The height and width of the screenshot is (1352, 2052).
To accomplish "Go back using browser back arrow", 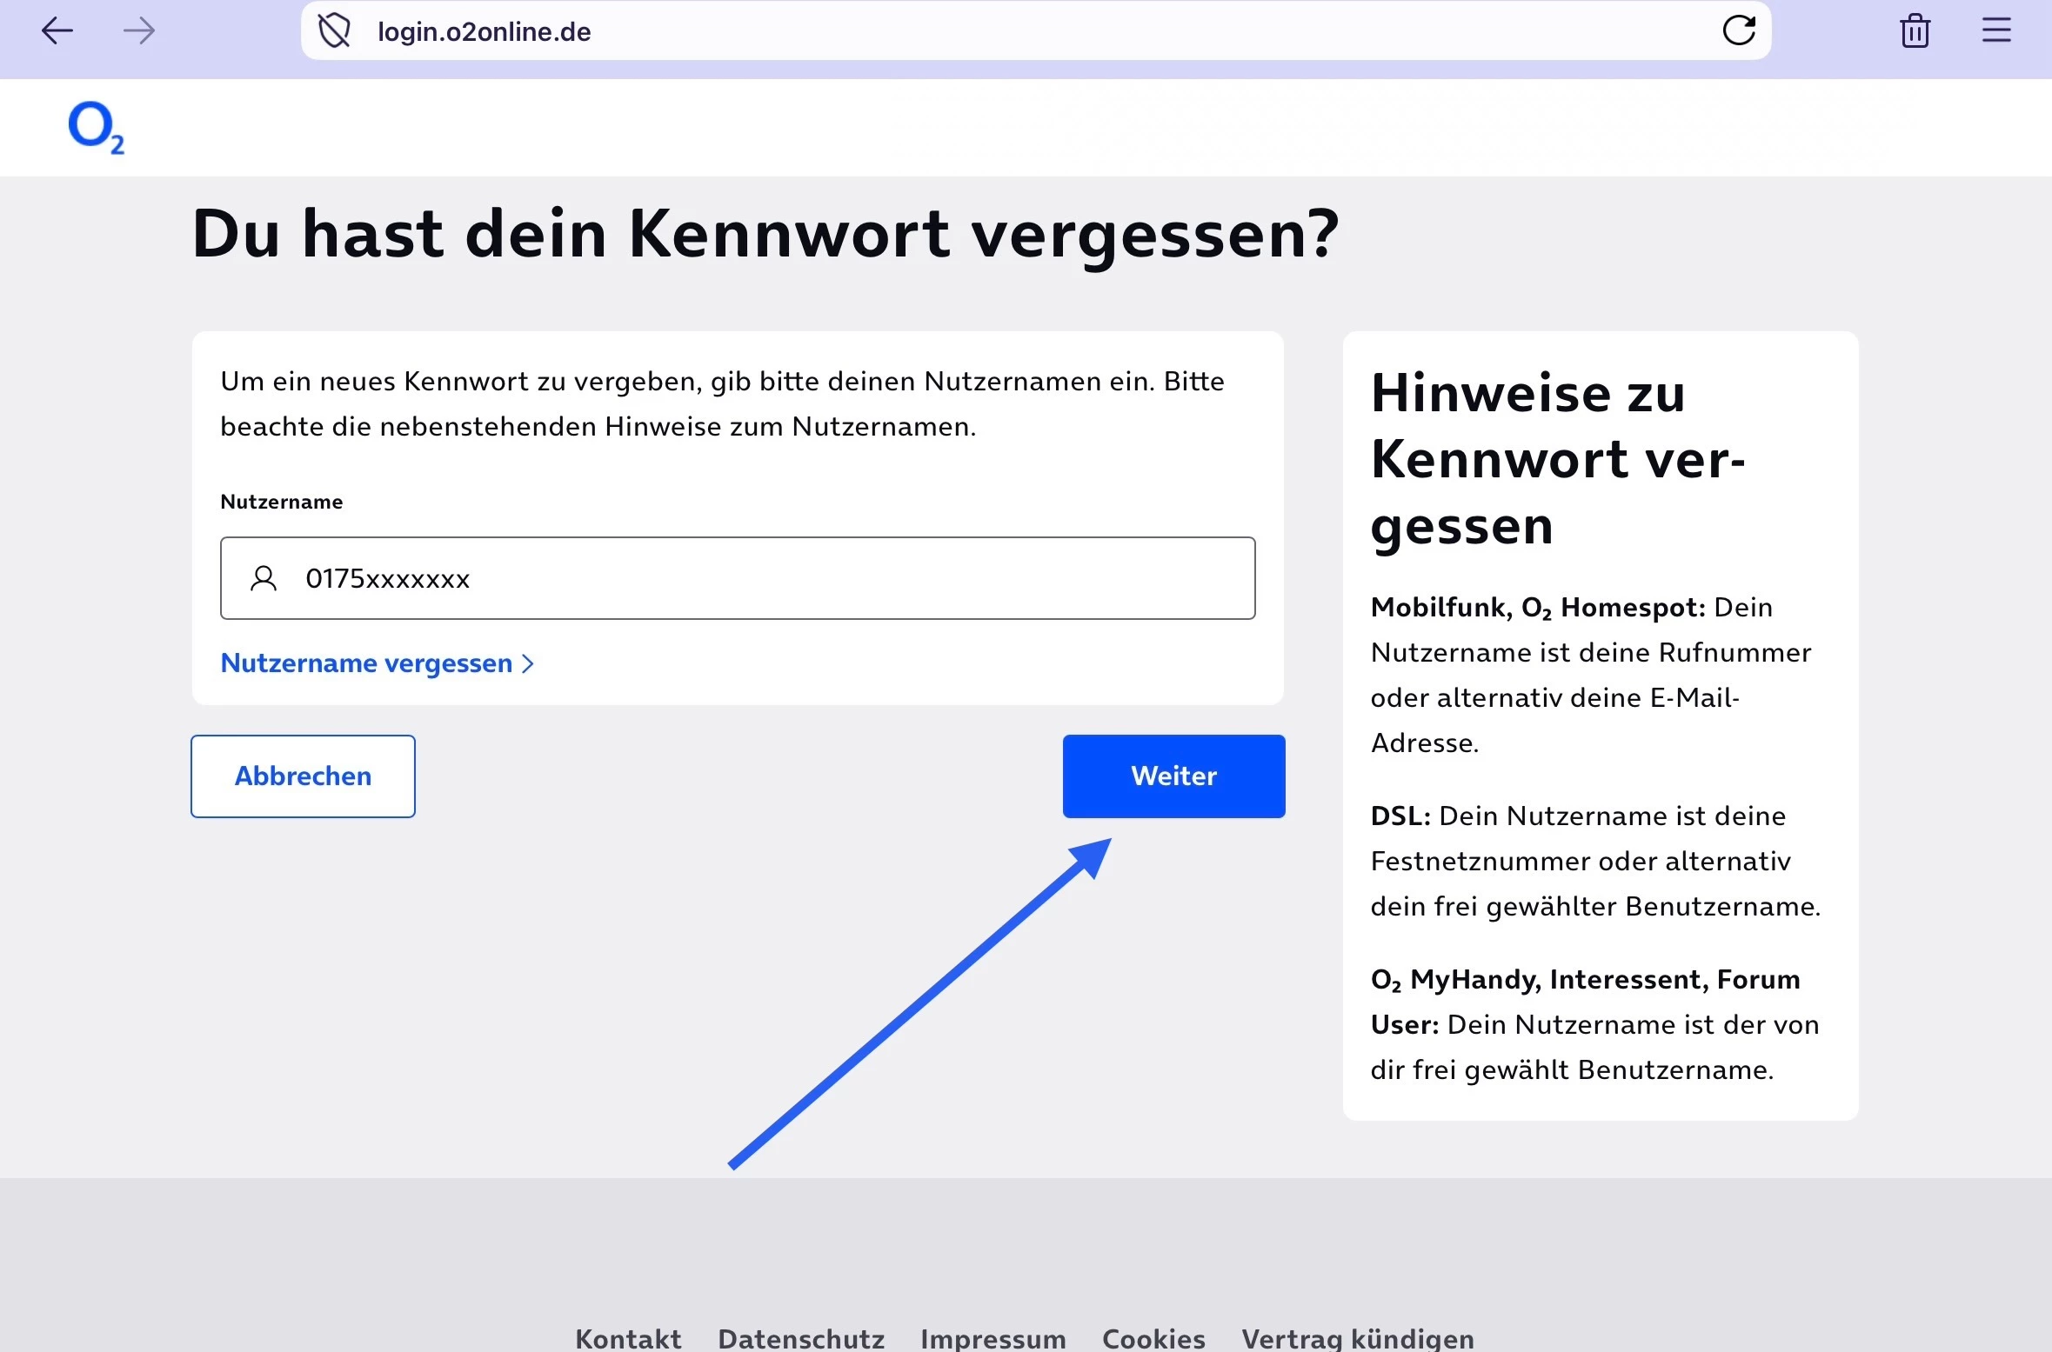I will coord(57,31).
